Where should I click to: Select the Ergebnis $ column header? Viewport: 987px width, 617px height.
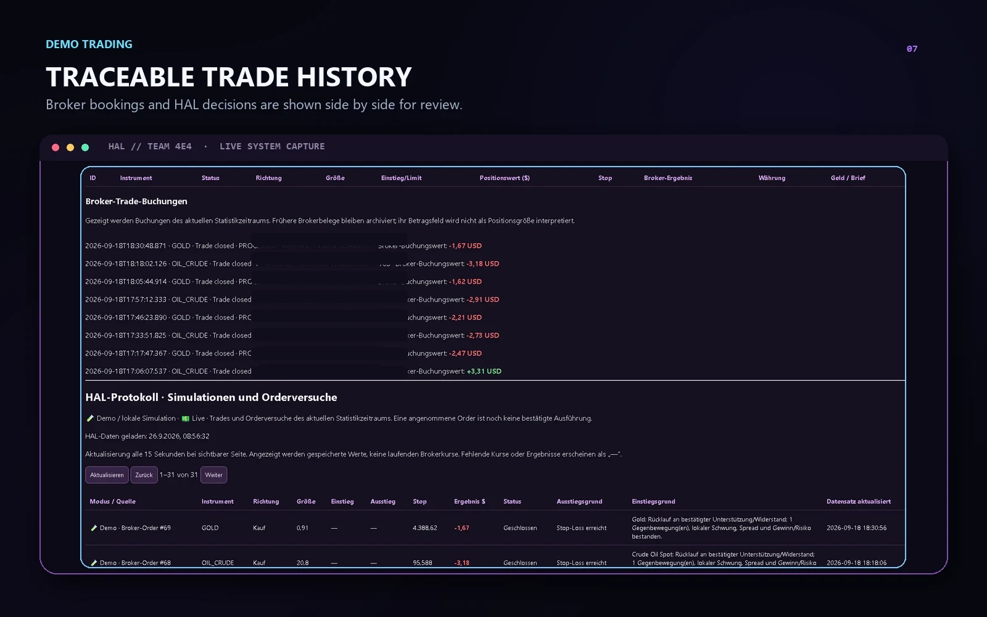(x=469, y=502)
